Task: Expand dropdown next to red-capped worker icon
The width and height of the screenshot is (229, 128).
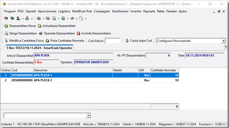Action: 23,18
